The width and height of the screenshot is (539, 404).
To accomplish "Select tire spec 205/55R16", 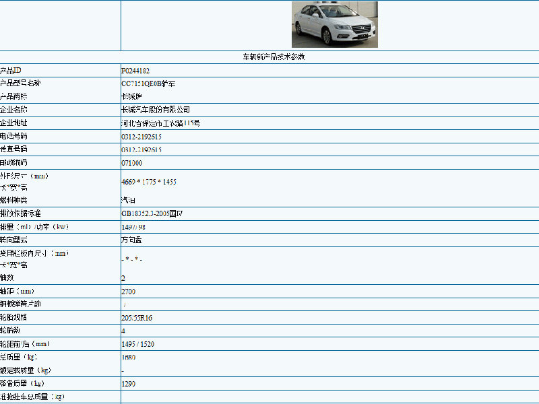I will pos(137,318).
